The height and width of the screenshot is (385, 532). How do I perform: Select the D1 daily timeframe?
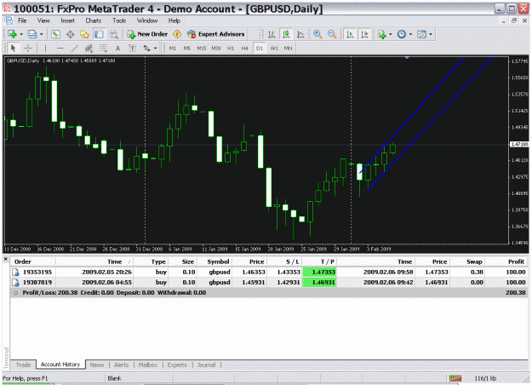pos(260,49)
